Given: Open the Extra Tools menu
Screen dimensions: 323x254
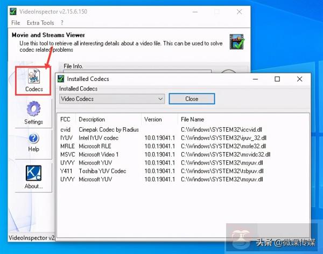Looking at the screenshot, I should pos(40,23).
